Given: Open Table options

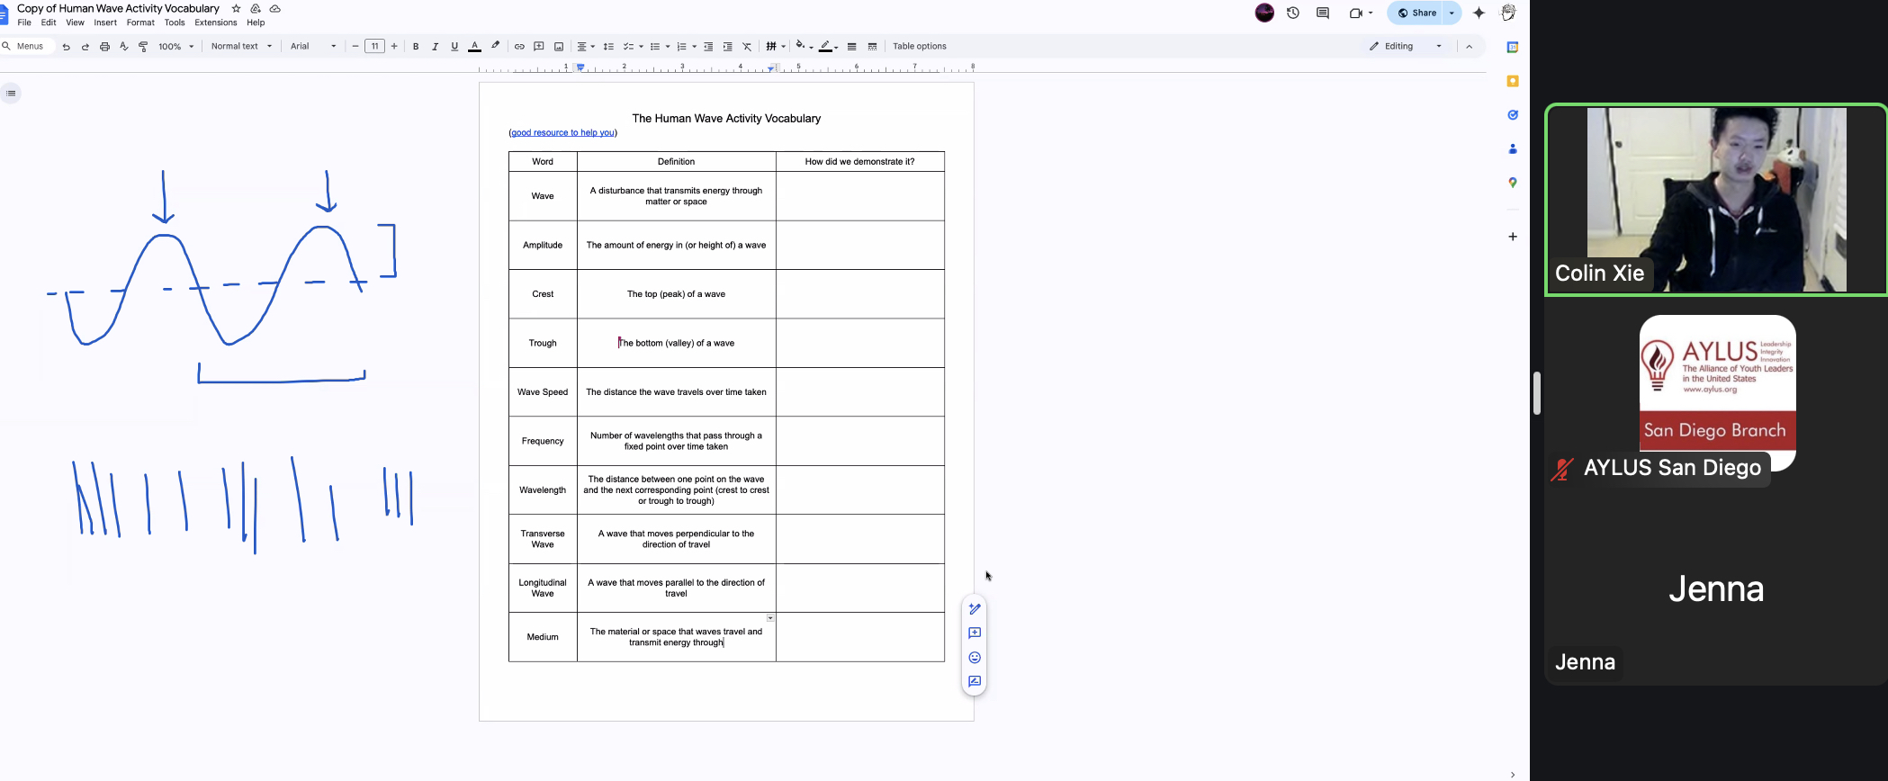Looking at the screenshot, I should coord(920,47).
